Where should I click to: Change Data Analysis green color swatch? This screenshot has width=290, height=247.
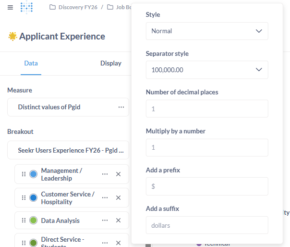point(34,221)
